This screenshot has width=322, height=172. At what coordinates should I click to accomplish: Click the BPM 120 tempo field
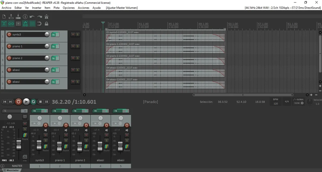pyautogui.click(x=276, y=104)
